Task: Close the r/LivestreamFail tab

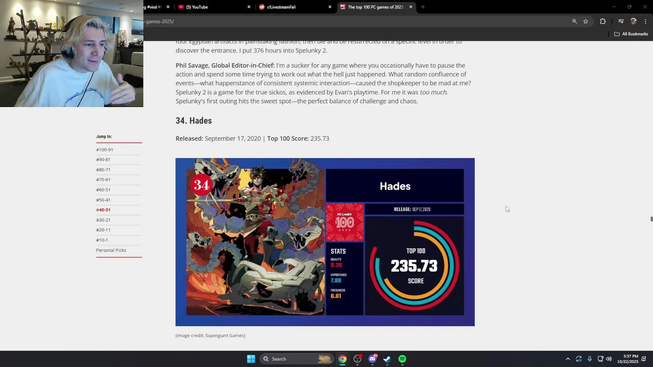Action: [330, 7]
